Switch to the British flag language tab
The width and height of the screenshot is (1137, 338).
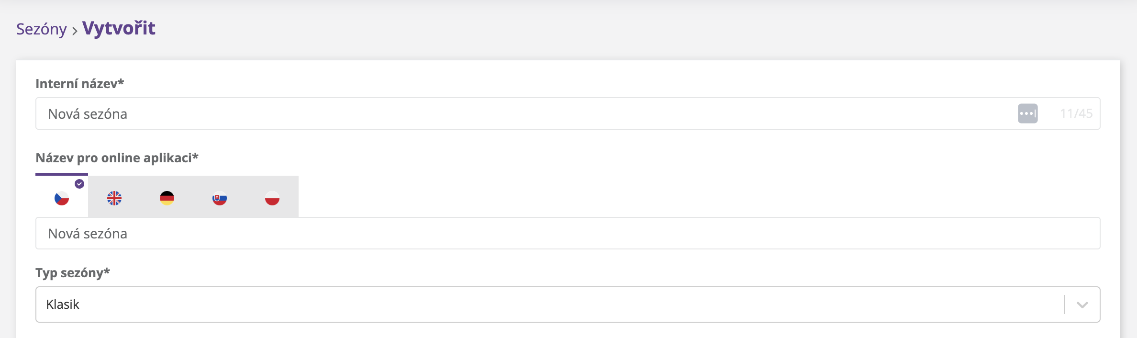pos(114,198)
